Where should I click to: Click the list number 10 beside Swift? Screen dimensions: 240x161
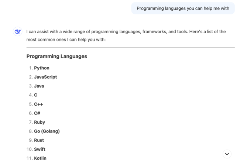pyautogui.click(x=29, y=149)
